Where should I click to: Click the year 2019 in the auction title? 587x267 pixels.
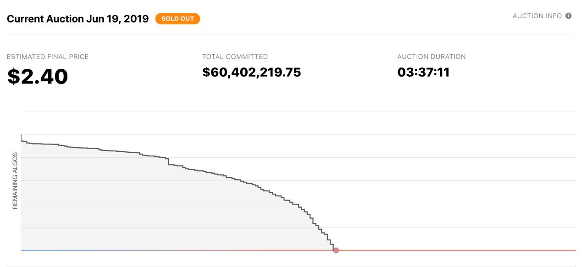[136, 19]
